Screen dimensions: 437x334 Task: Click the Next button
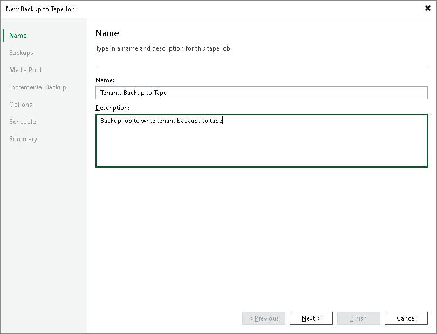[x=311, y=318]
